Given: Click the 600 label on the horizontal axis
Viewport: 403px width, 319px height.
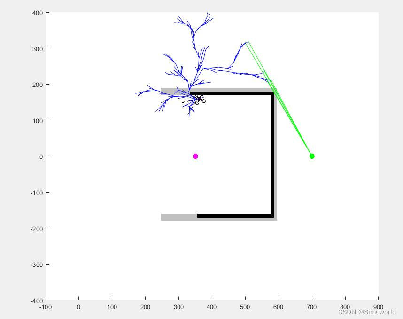Looking at the screenshot, I should (x=279, y=307).
